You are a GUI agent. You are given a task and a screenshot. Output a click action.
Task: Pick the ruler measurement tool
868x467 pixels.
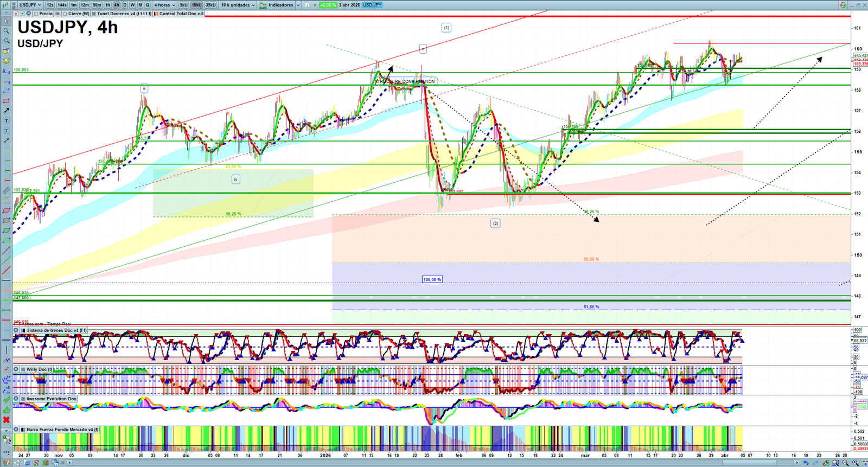point(7,190)
